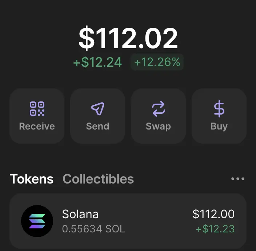Switch to the Collectibles tab
This screenshot has height=251, width=256.
(x=98, y=179)
